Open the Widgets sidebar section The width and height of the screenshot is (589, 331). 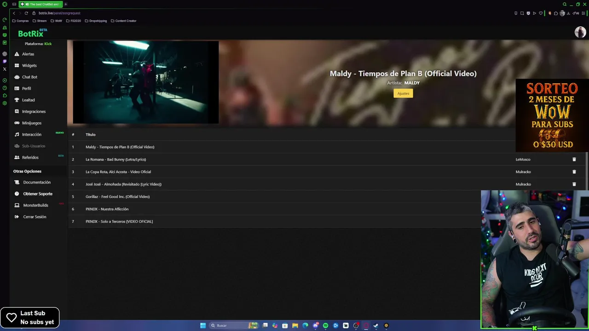tap(29, 66)
